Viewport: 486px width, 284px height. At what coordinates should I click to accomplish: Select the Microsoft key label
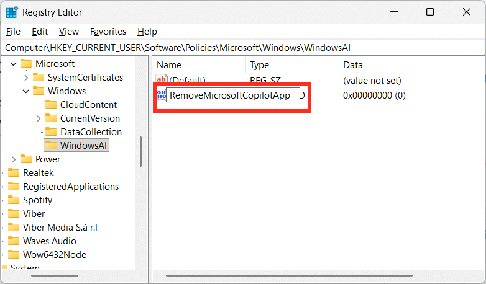click(55, 64)
